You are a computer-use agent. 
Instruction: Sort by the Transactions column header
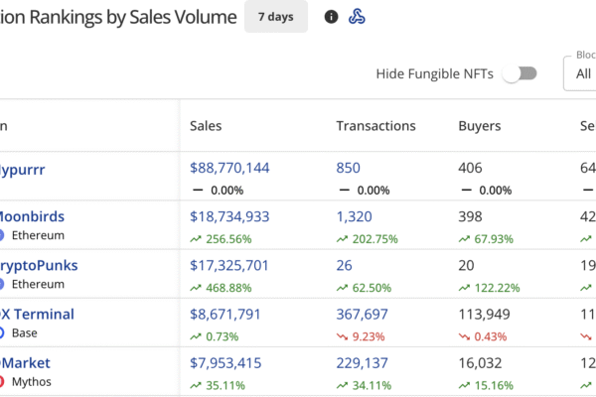375,126
